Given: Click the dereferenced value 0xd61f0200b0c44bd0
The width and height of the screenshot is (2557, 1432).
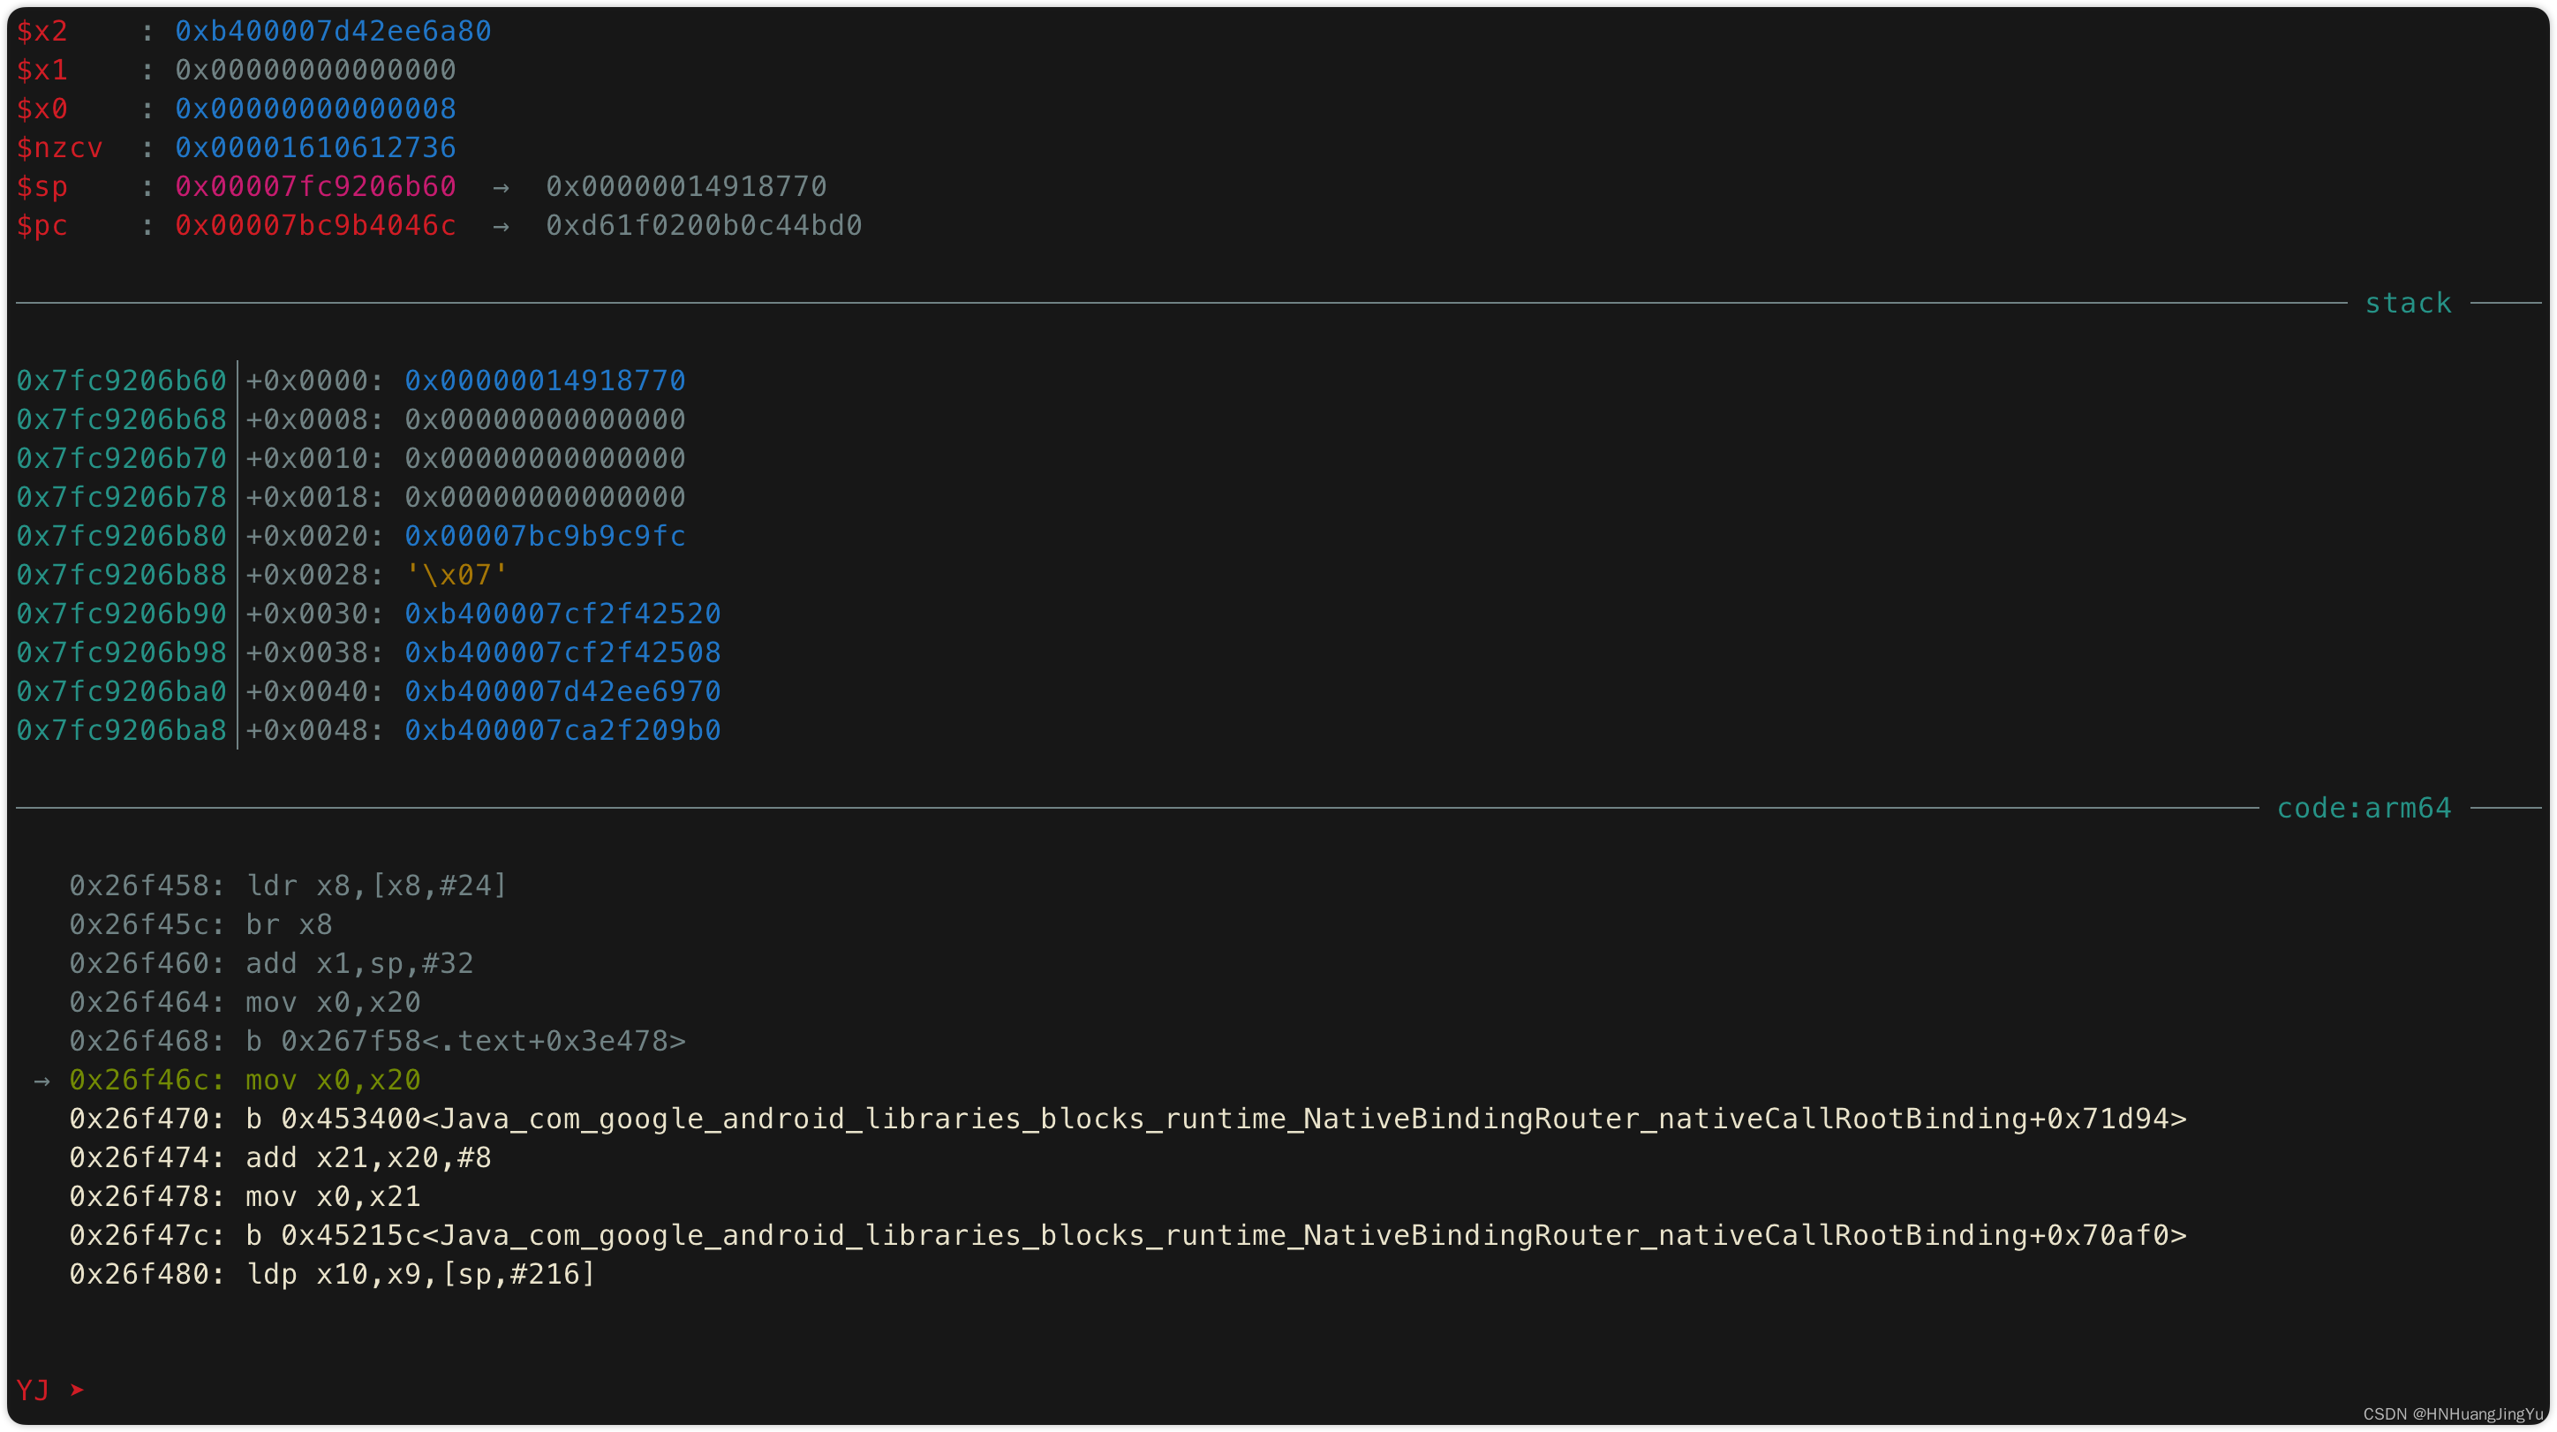Looking at the screenshot, I should pyautogui.click(x=703, y=225).
